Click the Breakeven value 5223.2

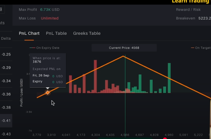pyautogui.click(x=205, y=18)
